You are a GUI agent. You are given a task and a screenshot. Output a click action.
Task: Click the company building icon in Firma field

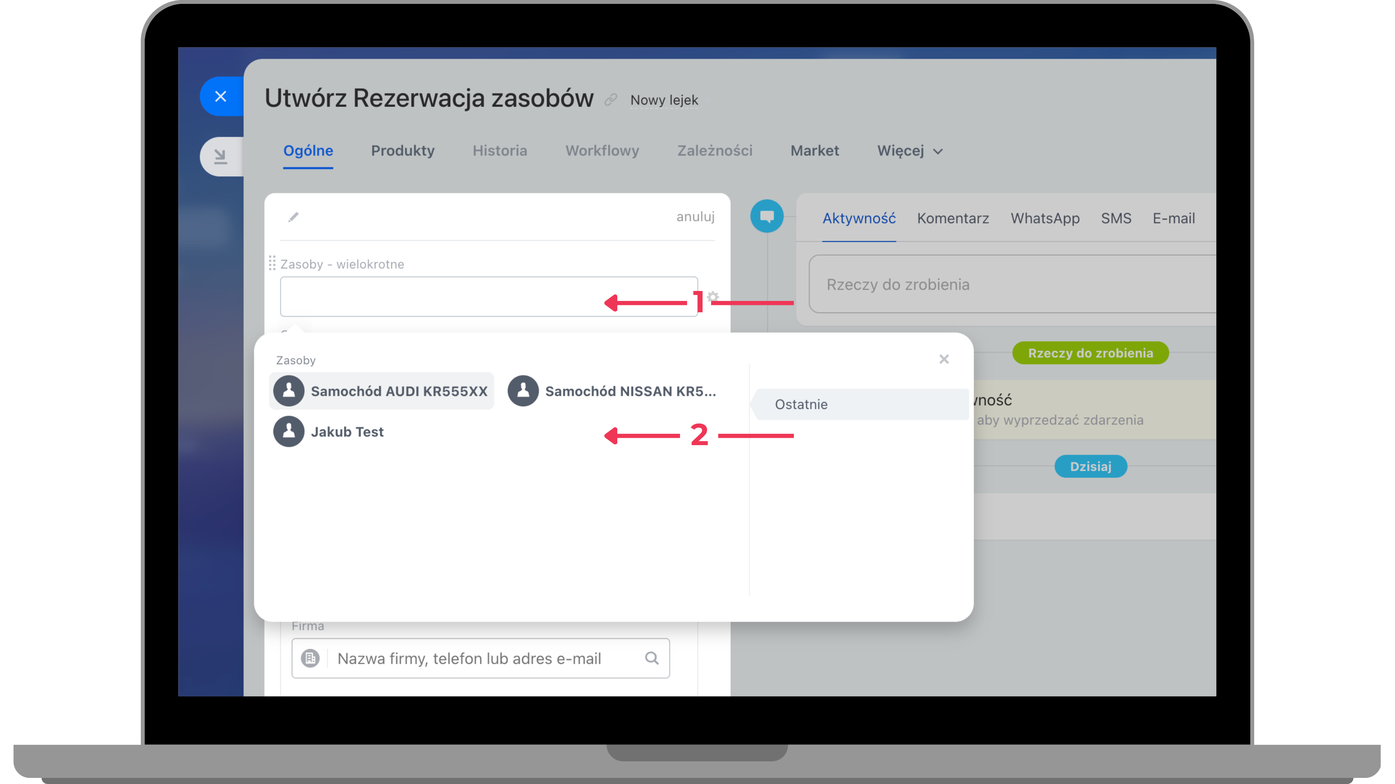point(310,658)
